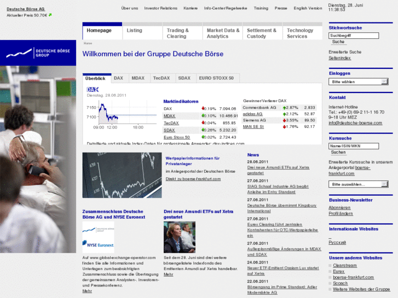Click the DAX logo in the overview panel
The height and width of the screenshot is (298, 398).
click(93, 89)
